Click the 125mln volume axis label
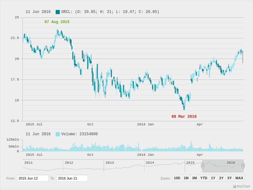Image resolution: width=253 pixels, height=190 pixels. (13, 140)
